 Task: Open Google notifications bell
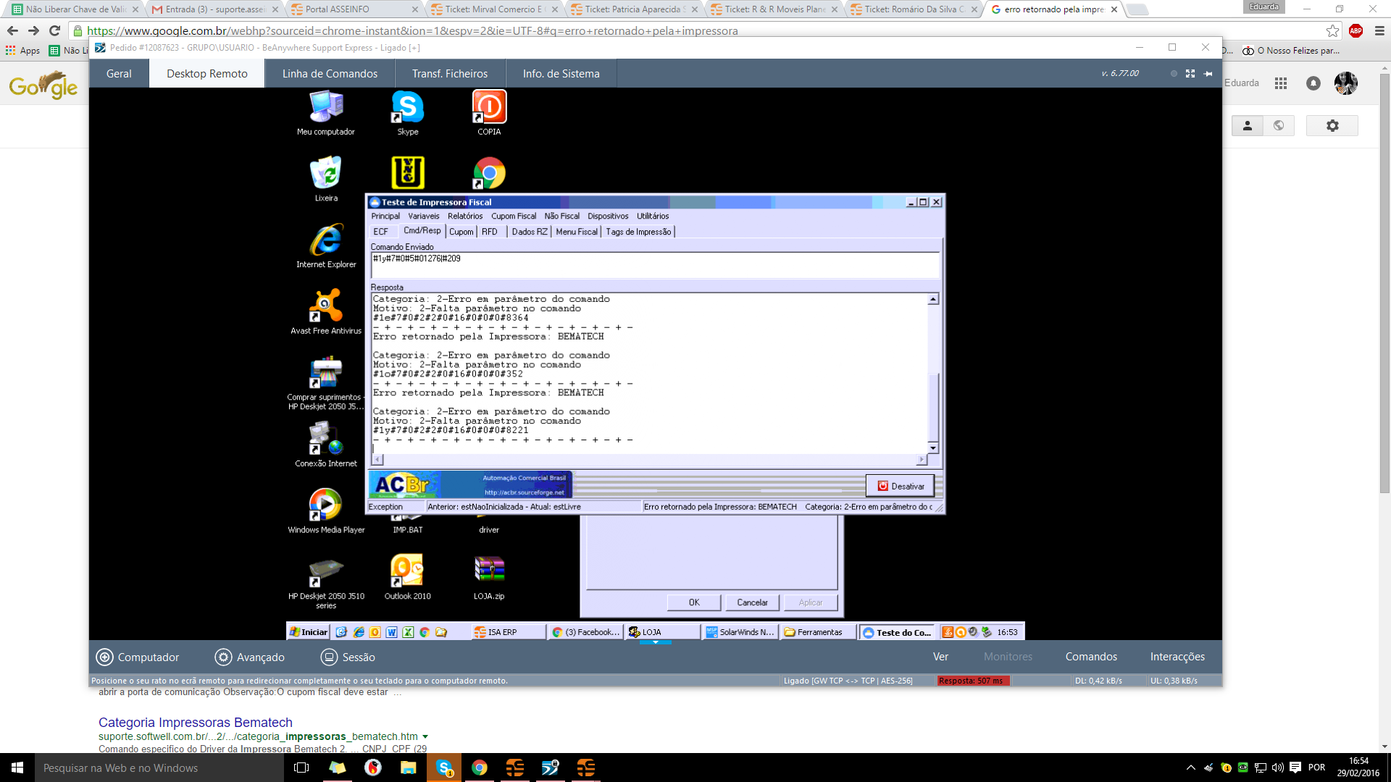tap(1313, 83)
